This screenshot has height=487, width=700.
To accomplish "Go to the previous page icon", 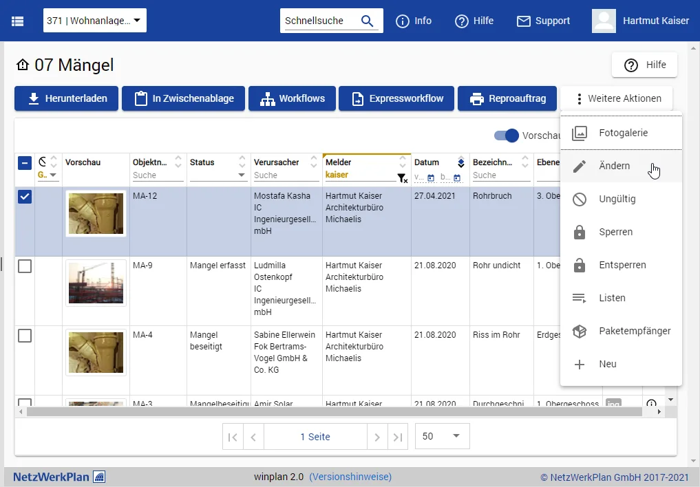I will point(253,437).
